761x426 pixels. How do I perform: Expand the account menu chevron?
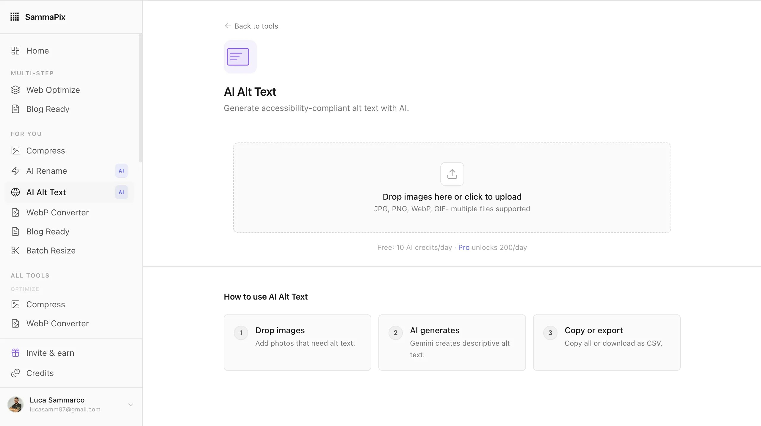[131, 405]
